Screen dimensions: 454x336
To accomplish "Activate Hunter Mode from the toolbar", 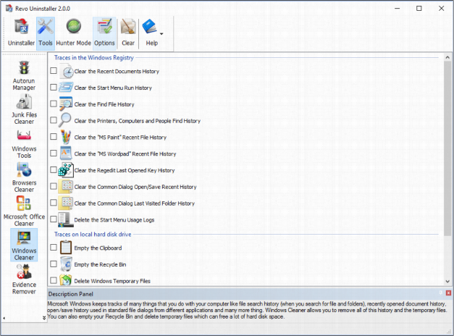I will click(74, 33).
